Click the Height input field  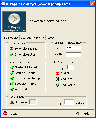pyautogui.click(x=73, y=48)
